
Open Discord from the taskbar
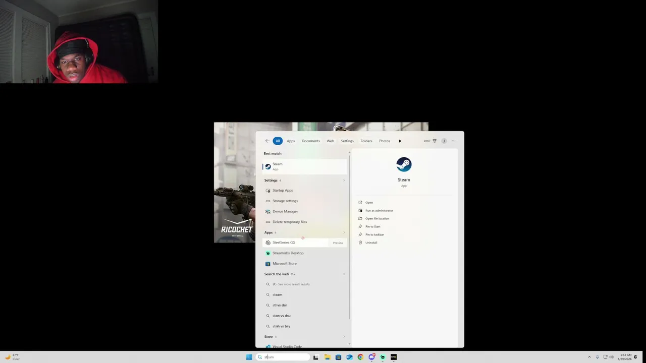pyautogui.click(x=371, y=357)
